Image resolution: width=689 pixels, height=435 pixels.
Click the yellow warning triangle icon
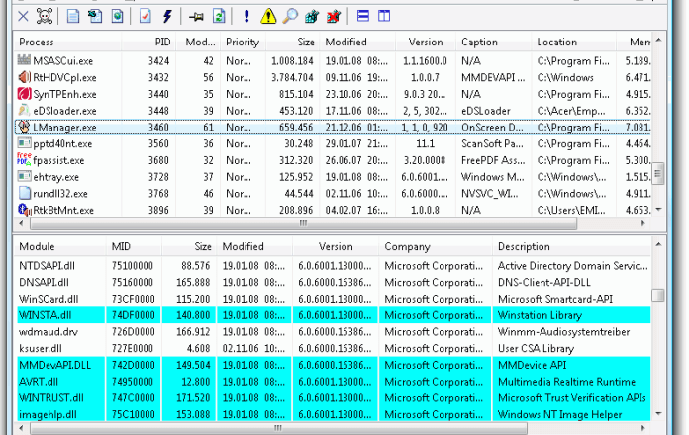(x=268, y=16)
